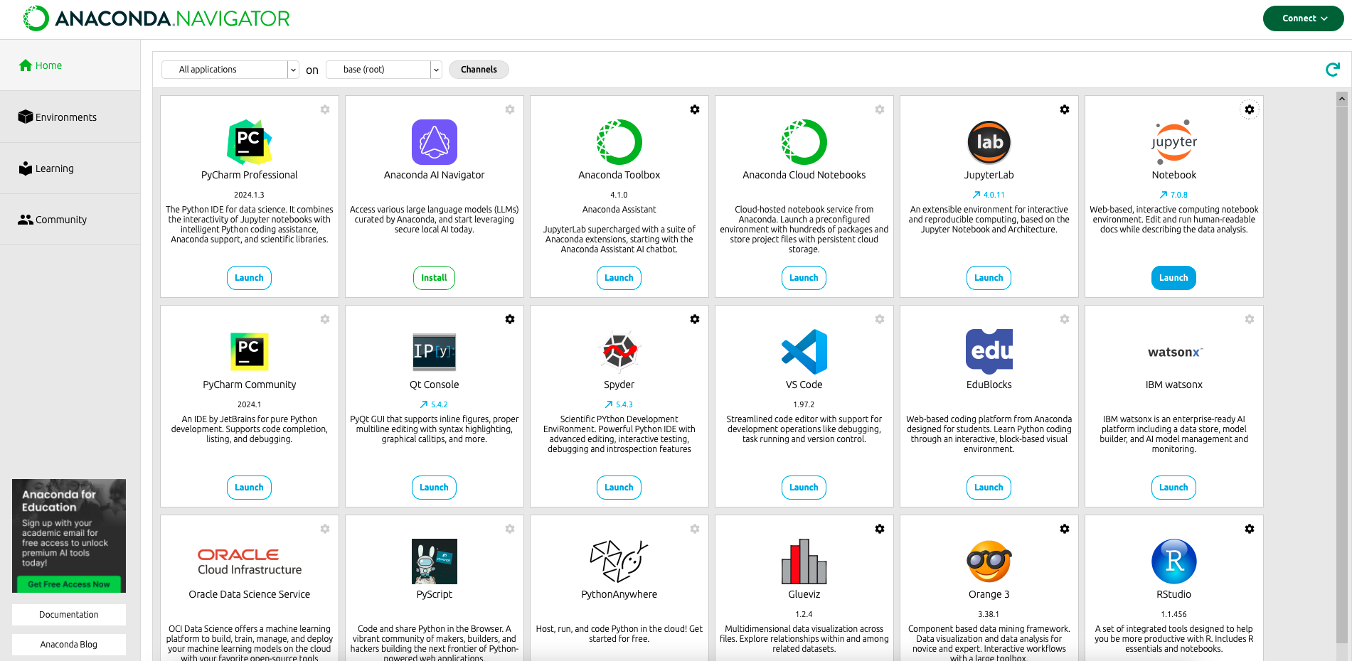1352x661 pixels.
Task: Launch Qt Console
Action: pyautogui.click(x=434, y=488)
